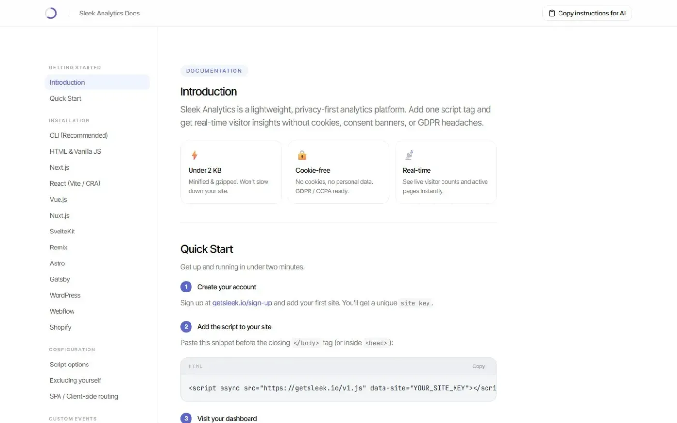
Task: Click GETTING STARTED sidebar section label
Action: click(x=75, y=67)
